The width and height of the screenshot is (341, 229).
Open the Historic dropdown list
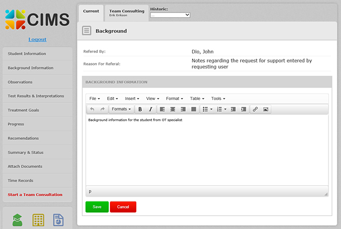(x=170, y=15)
